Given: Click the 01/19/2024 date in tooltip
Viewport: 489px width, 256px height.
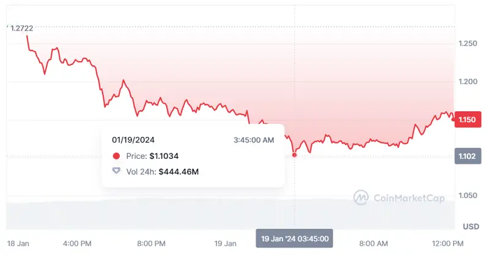Looking at the screenshot, I should click(133, 140).
